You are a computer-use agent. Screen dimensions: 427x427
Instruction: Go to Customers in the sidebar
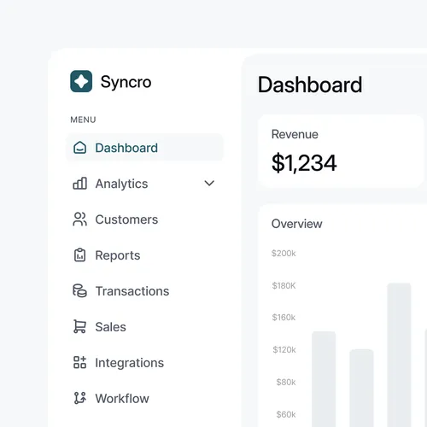click(144, 219)
